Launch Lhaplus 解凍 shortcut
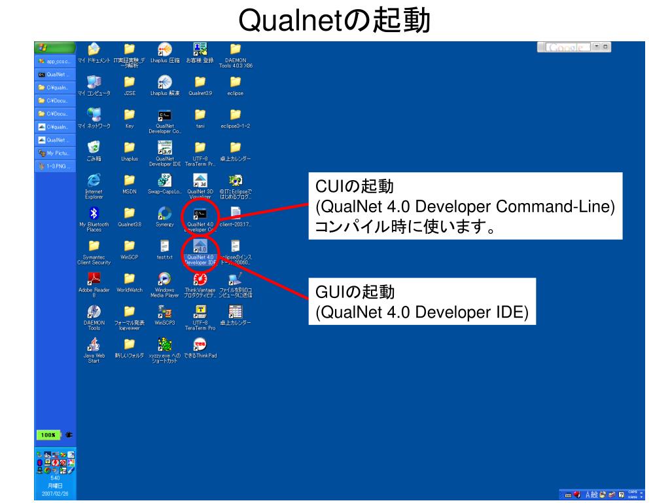The image size is (670, 503). point(165,86)
